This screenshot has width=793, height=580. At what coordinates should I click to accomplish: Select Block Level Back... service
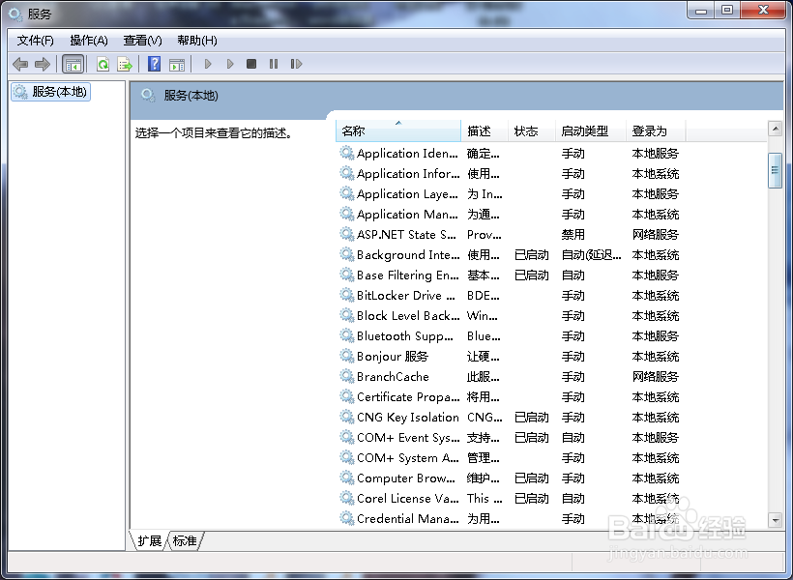[510, 315]
